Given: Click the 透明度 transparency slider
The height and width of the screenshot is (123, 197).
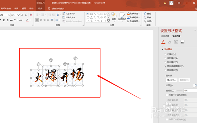Looking at the screenshot, I should [179, 91].
